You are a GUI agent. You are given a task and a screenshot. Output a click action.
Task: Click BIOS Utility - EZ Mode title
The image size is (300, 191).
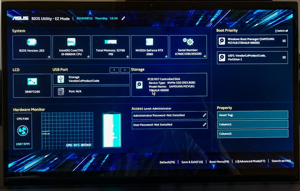tap(51, 18)
